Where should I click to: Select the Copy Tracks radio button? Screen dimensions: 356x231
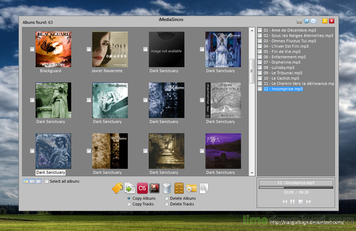129,204
